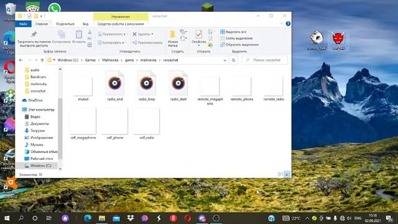Viewport: 398px width, 224px height.
Task: Show hidden system tray icons
Action: pyautogui.click(x=307, y=218)
